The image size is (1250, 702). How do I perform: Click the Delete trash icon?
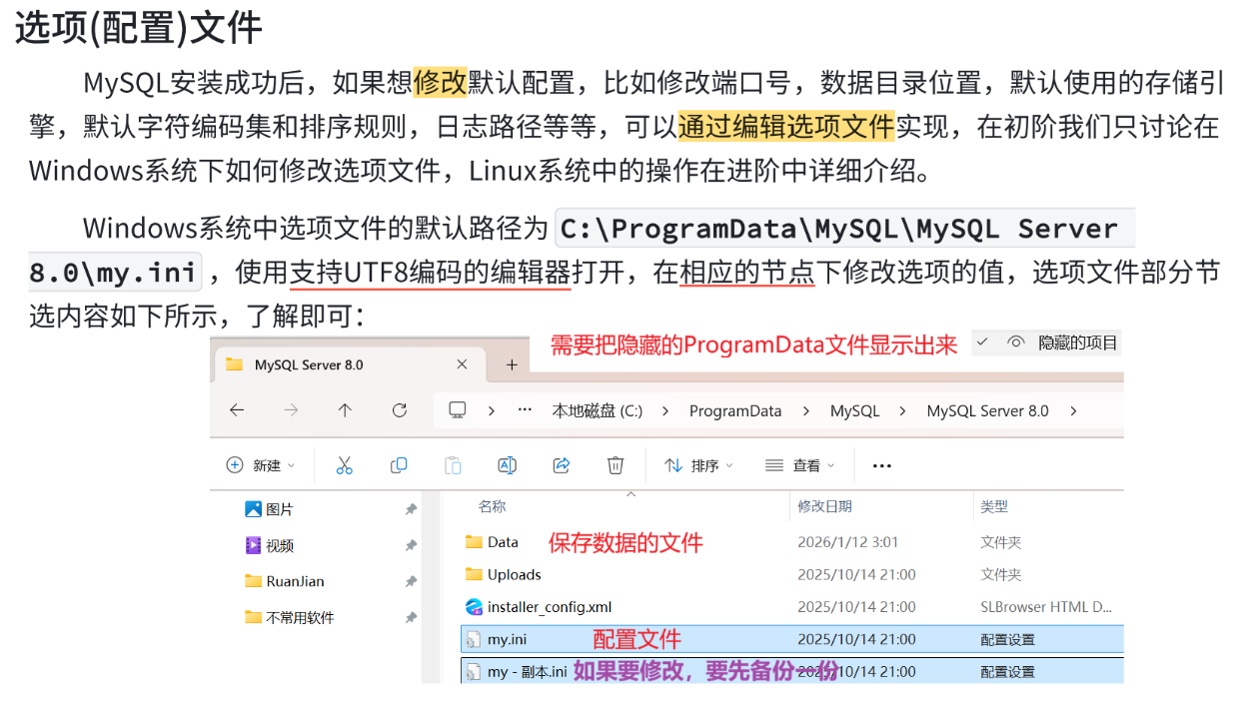click(x=616, y=465)
